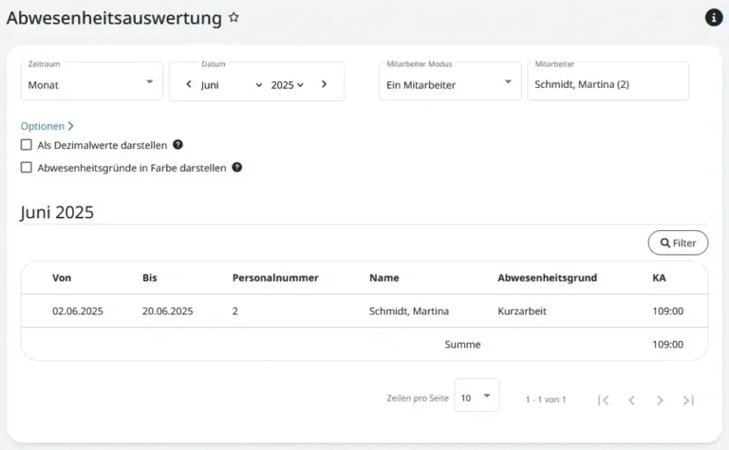
Task: Click the KA column header
Action: point(659,278)
